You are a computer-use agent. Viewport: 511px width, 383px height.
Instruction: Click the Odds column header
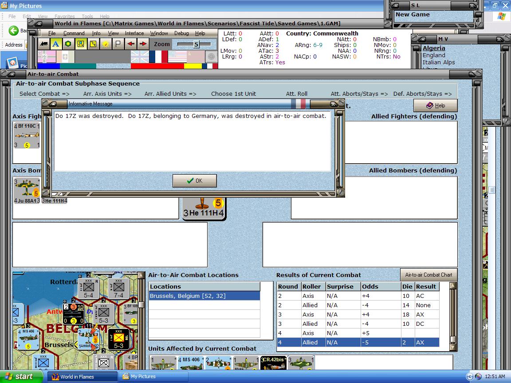pyautogui.click(x=381, y=287)
